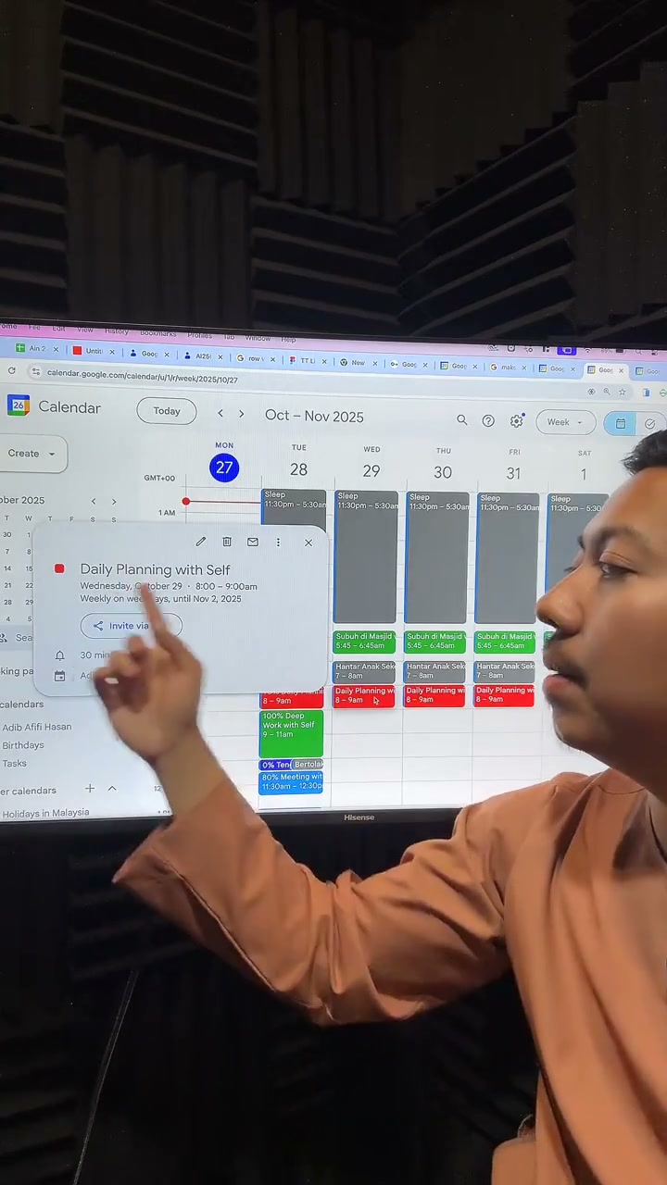
Task: Select Wednesday 29 date header
Action: [x=371, y=471]
